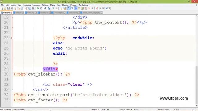
Task: Click the Open file folder icon
Action: click(5, 8)
